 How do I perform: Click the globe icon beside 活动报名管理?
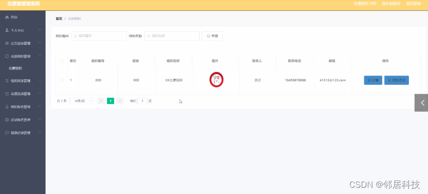pyautogui.click(x=7, y=120)
